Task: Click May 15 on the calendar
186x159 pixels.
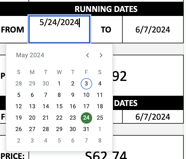Action: tap(59, 107)
